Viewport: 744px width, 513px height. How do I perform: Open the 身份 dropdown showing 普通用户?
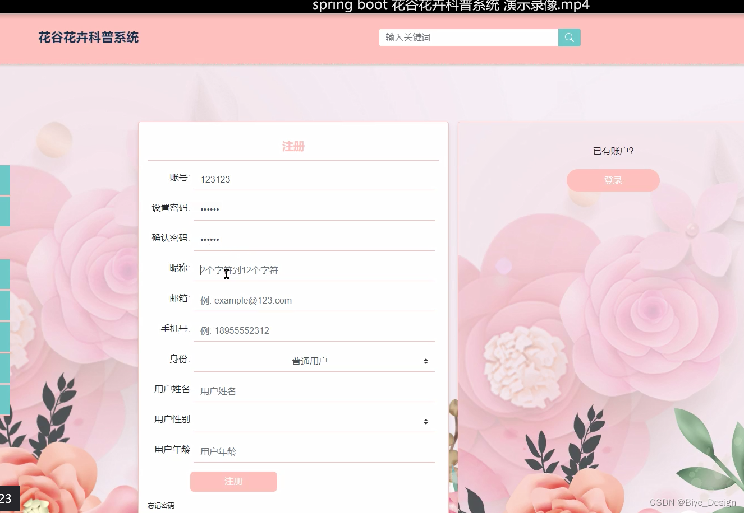pyautogui.click(x=314, y=361)
